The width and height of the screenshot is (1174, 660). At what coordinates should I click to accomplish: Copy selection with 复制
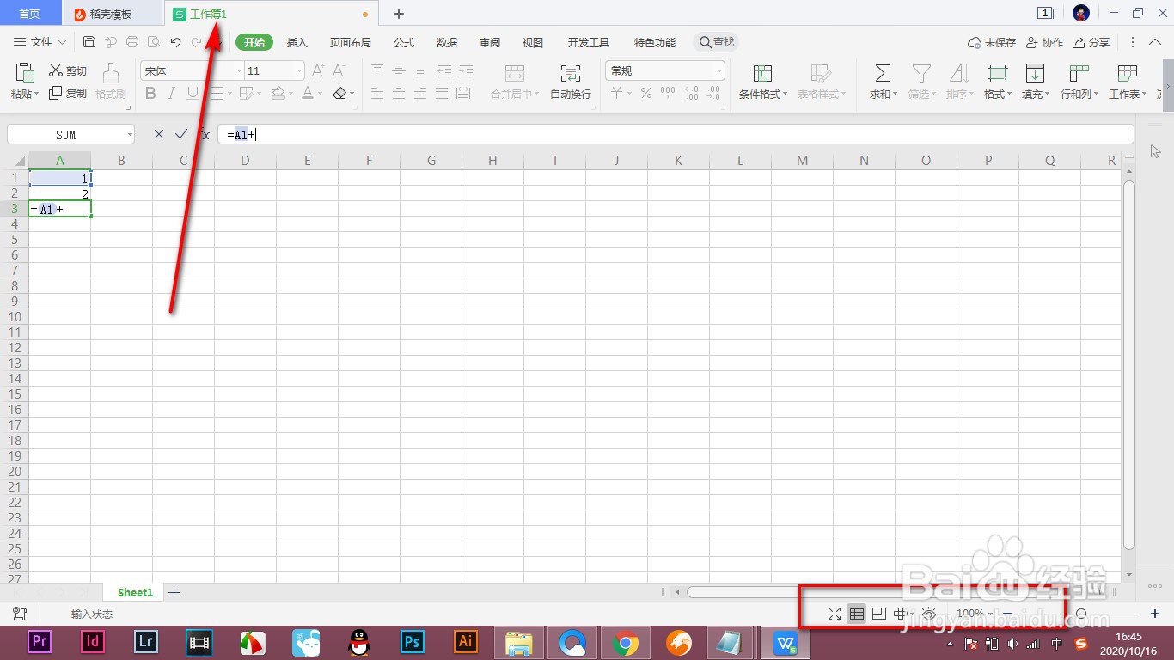pyautogui.click(x=68, y=93)
